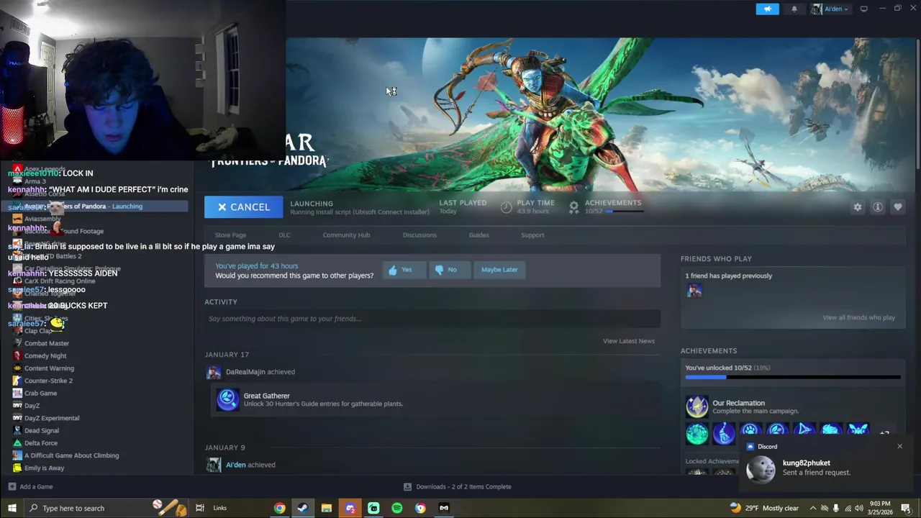Open the Store Page tab
This screenshot has height=518, width=921.
point(230,235)
